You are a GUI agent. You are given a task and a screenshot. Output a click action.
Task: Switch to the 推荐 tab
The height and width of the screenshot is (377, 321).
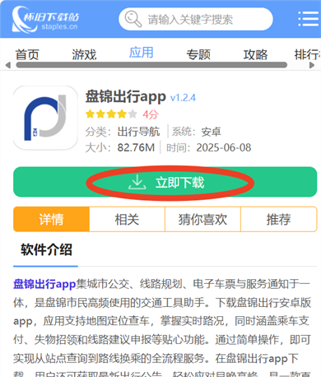tap(279, 219)
